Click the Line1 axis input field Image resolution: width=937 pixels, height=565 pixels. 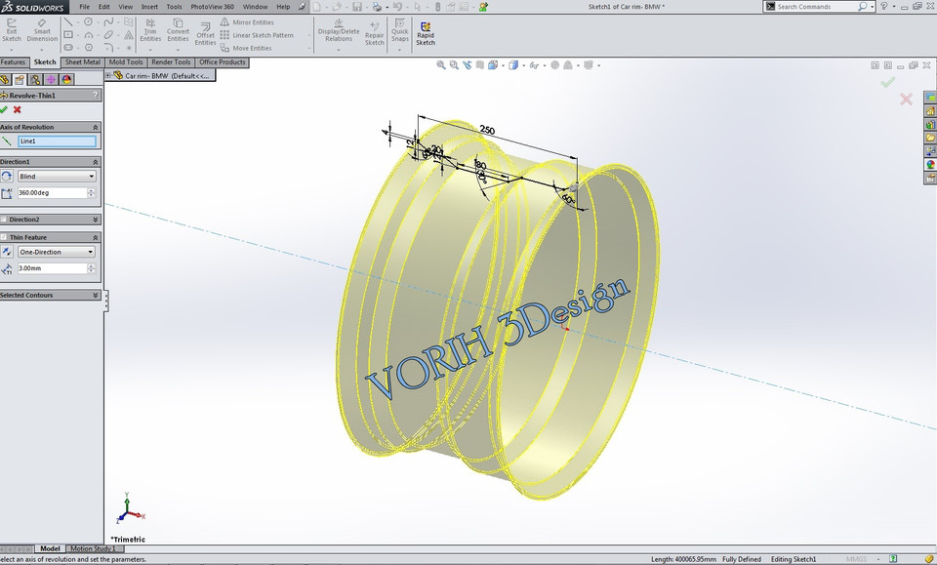click(x=56, y=141)
